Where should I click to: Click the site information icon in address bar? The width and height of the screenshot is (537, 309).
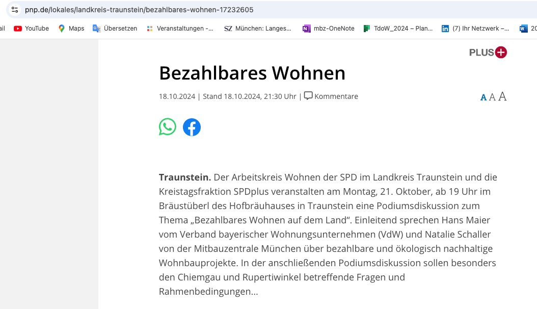(15, 10)
